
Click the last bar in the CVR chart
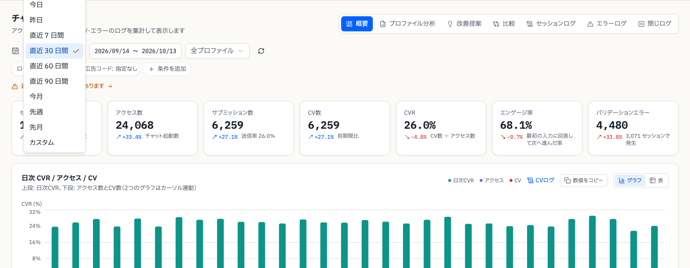(x=655, y=247)
